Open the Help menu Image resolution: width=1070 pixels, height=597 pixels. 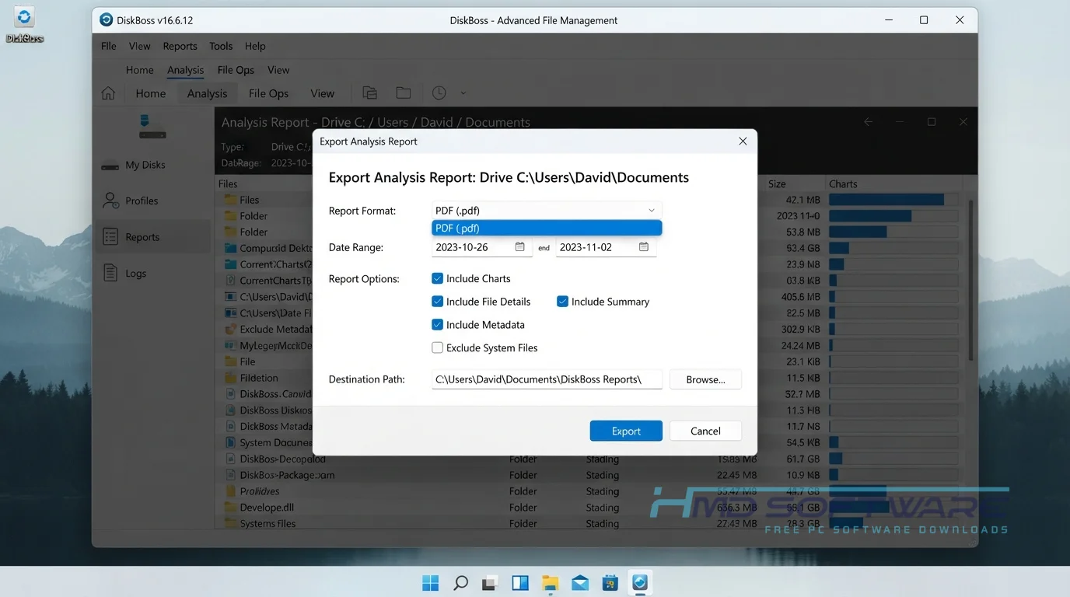click(255, 46)
